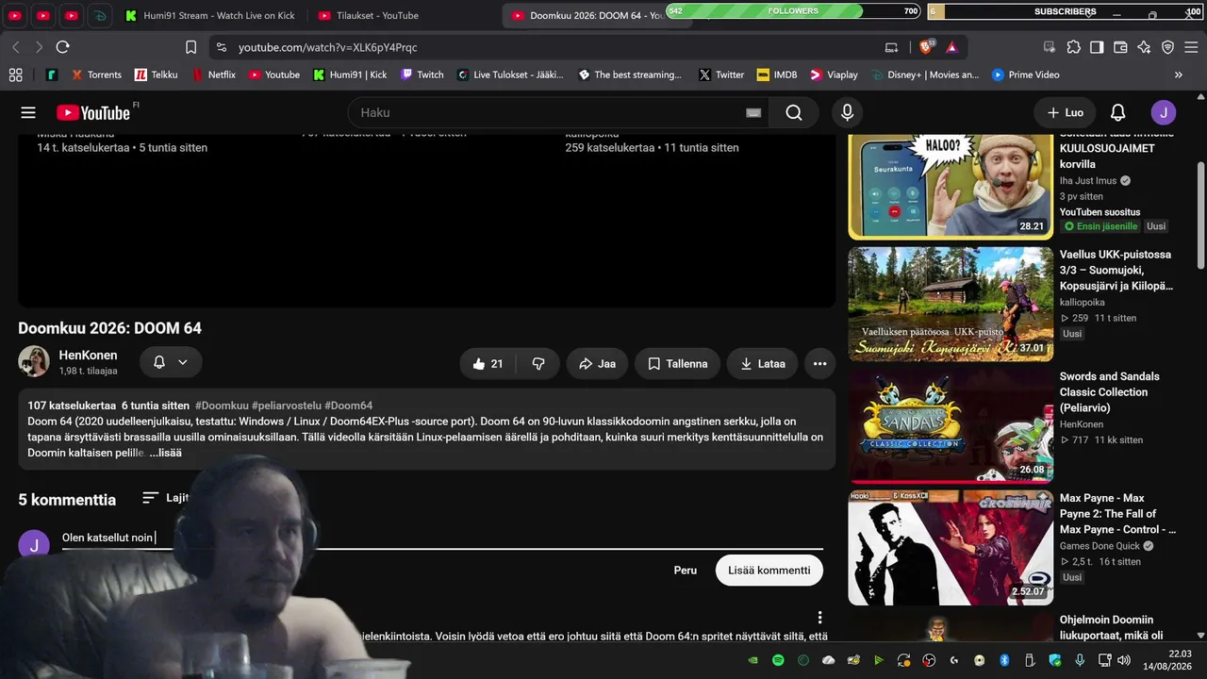Open the Luo create menu

pos(1065,113)
